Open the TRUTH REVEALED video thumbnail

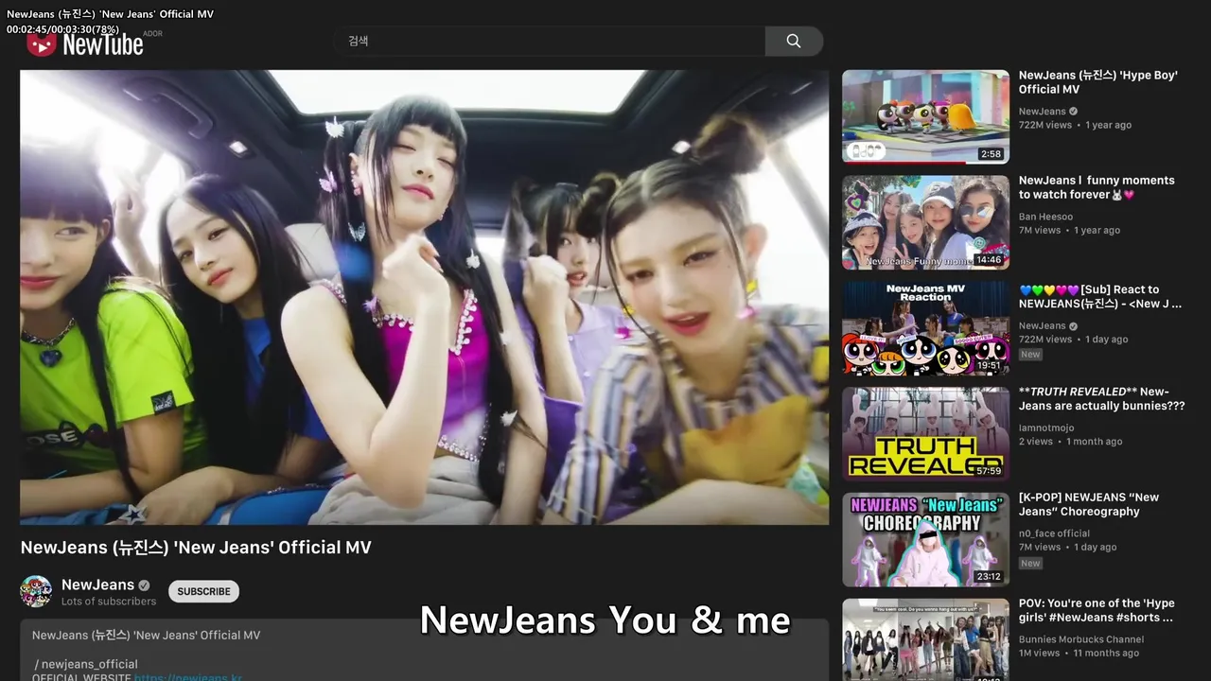pos(925,434)
